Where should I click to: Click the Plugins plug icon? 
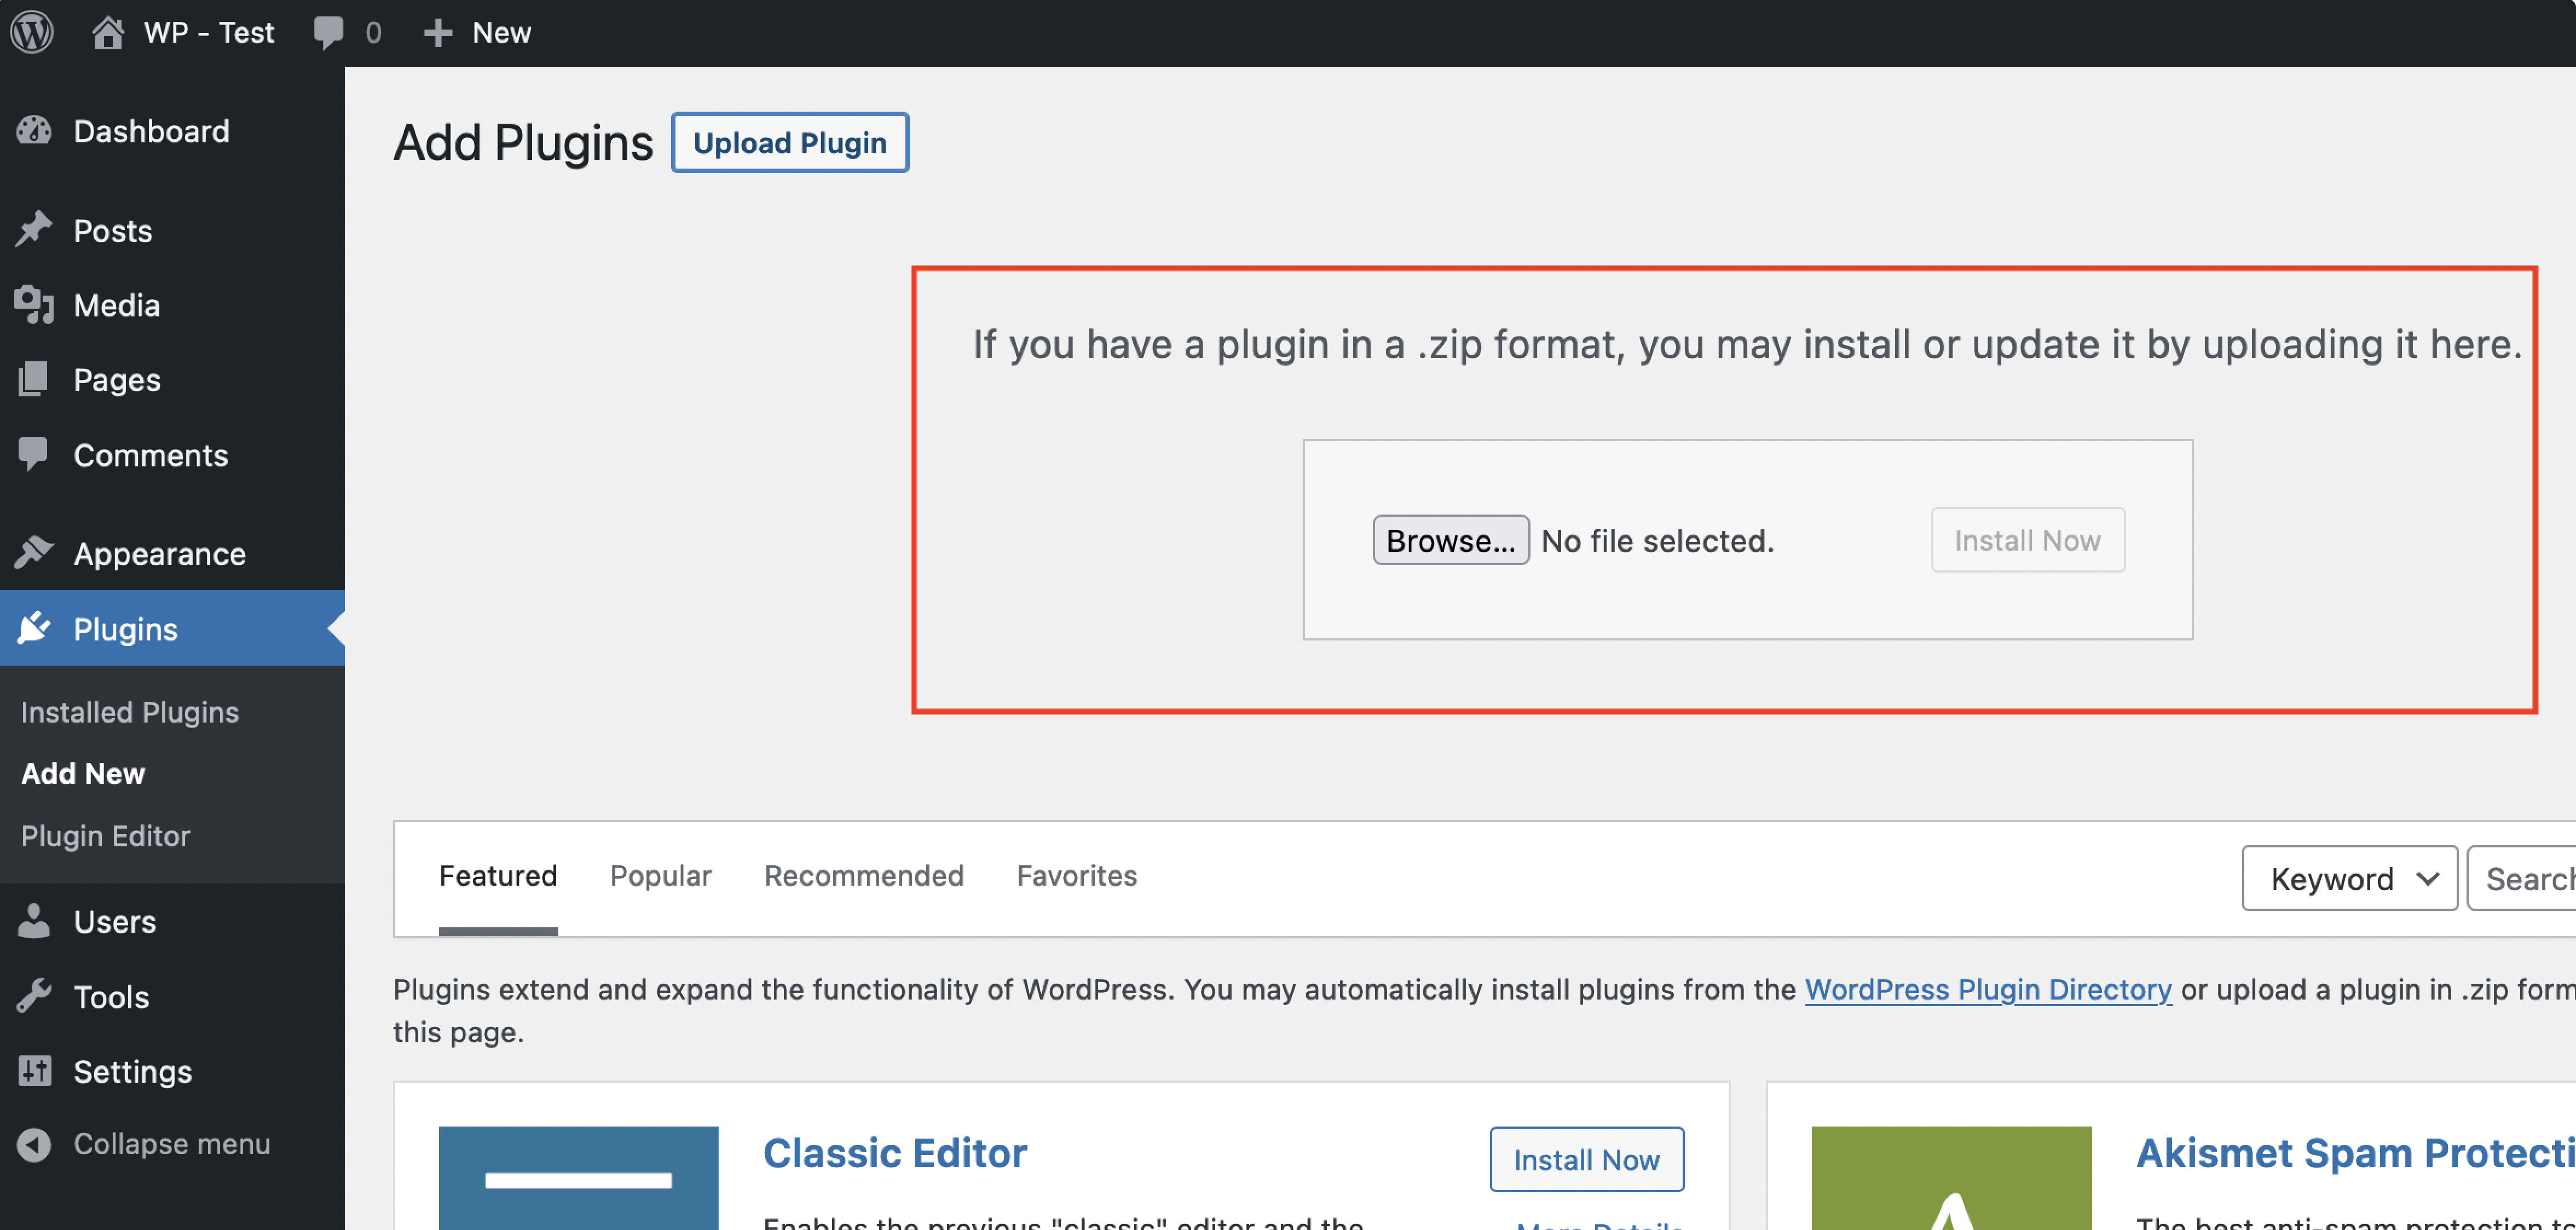(x=34, y=628)
